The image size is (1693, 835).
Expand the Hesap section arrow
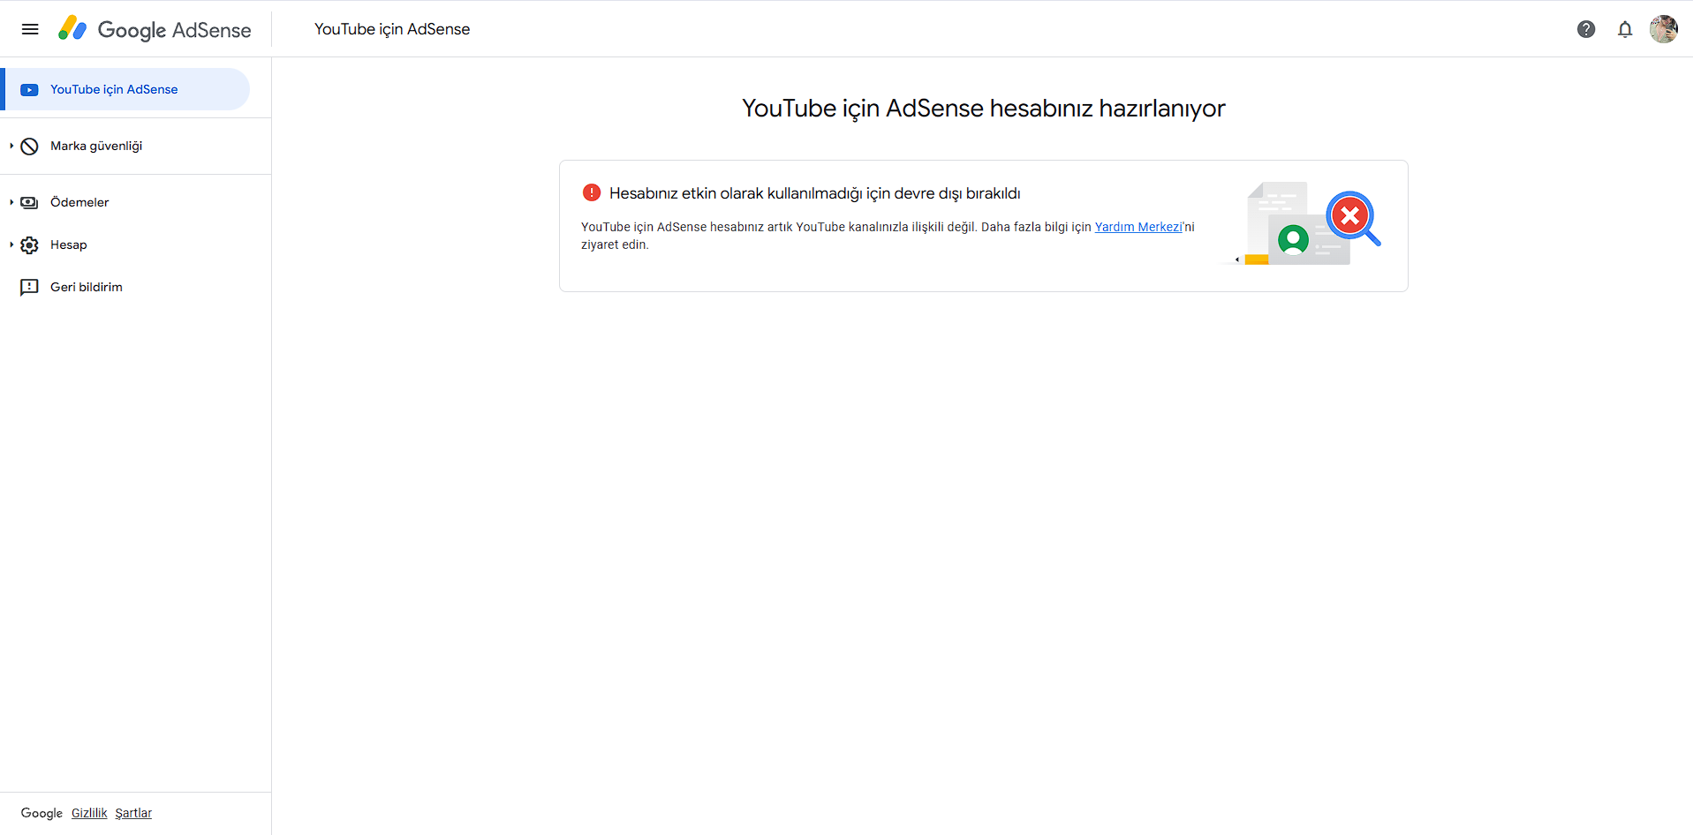tap(11, 244)
